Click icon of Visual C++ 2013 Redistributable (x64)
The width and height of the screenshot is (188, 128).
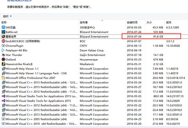3,83
